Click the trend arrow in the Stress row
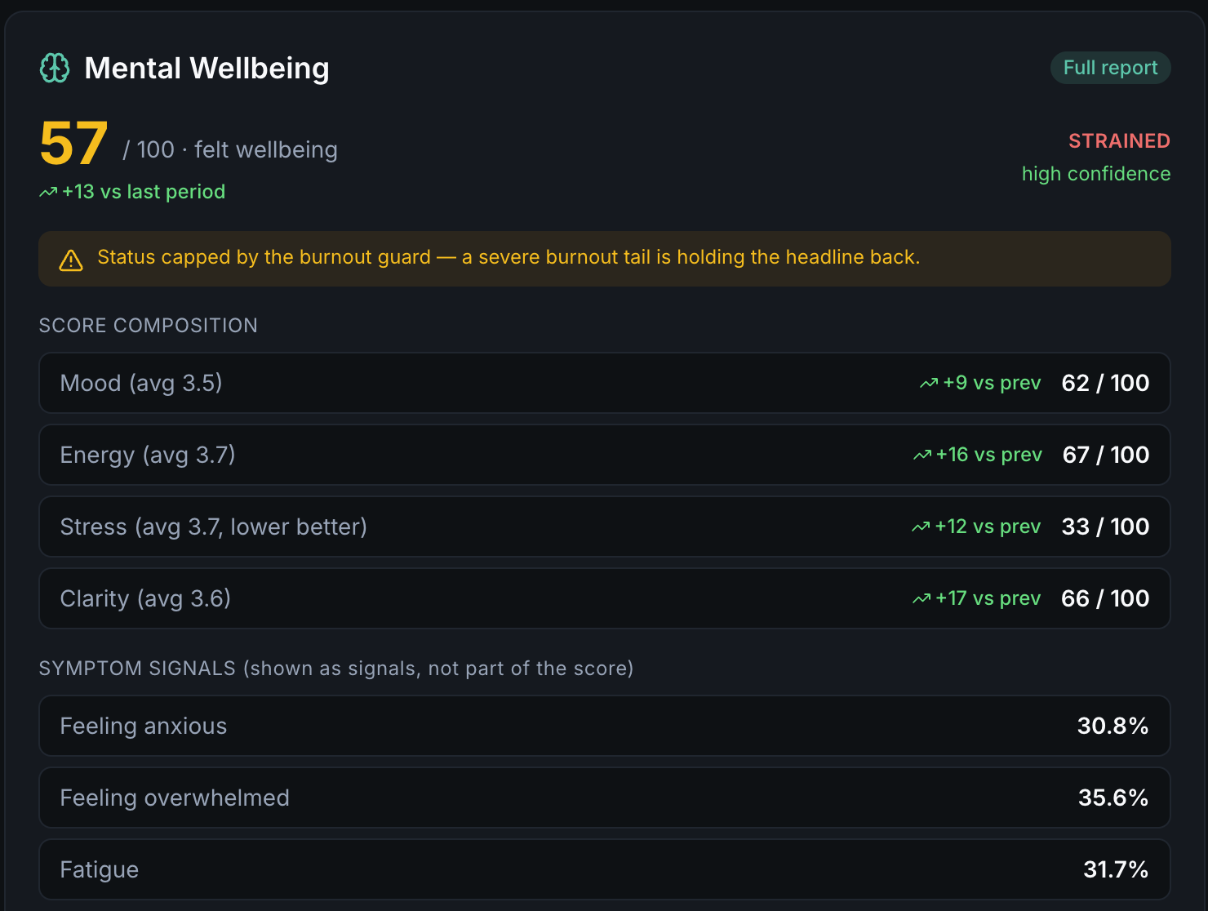This screenshot has height=911, width=1208. (x=921, y=527)
